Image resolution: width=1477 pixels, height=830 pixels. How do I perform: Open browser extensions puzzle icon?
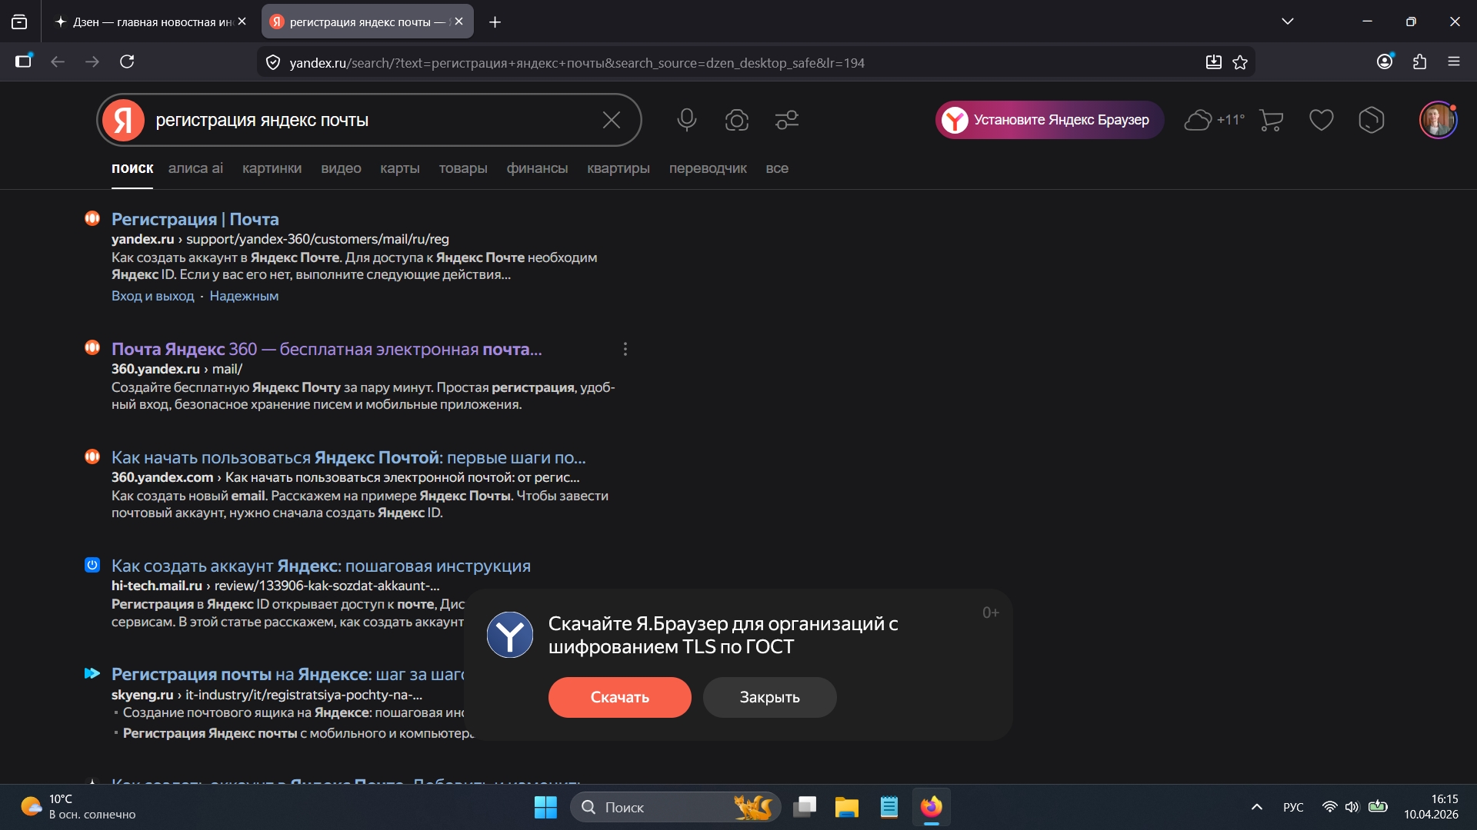(1419, 61)
